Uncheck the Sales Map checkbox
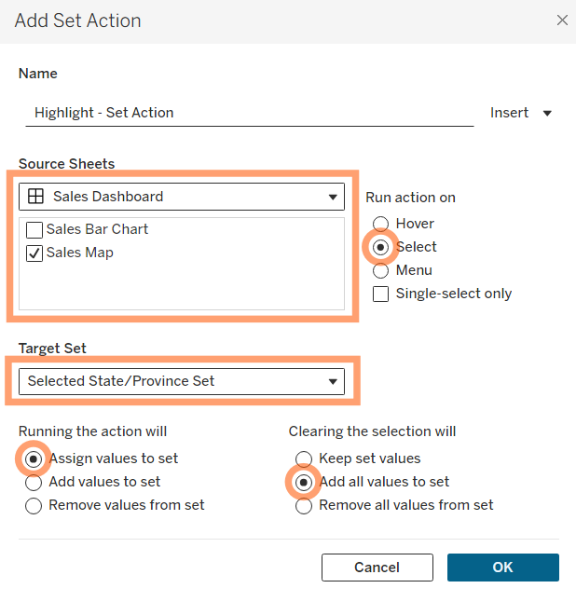The image size is (576, 602). pyautogui.click(x=34, y=253)
